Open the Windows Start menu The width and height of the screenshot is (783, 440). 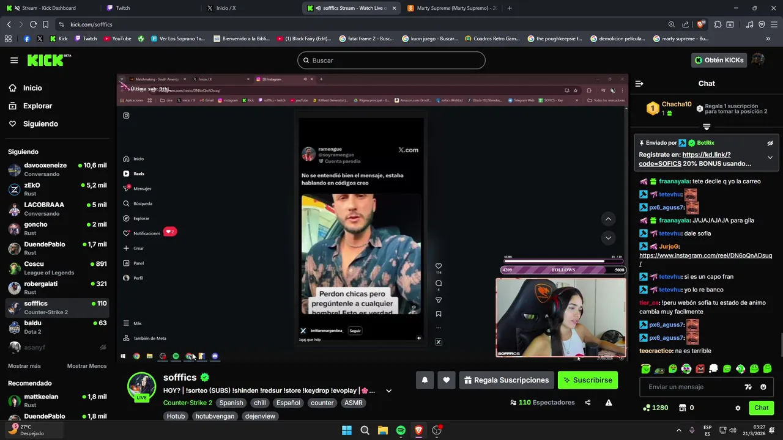coord(347,430)
